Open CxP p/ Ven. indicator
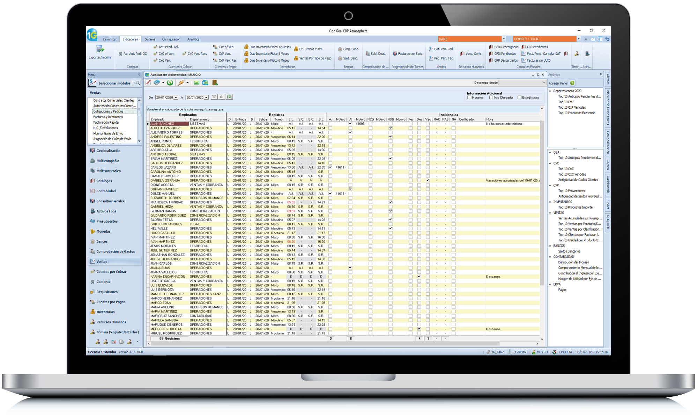 click(x=224, y=47)
